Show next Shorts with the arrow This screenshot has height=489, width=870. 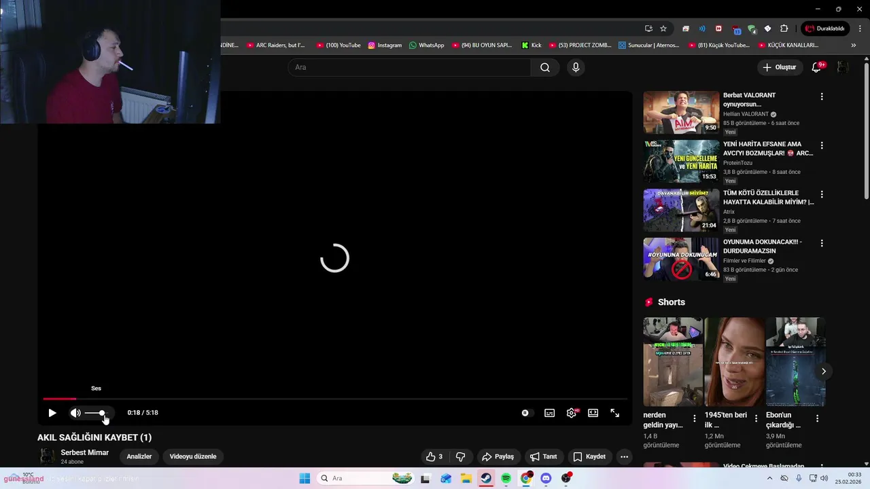point(823,372)
